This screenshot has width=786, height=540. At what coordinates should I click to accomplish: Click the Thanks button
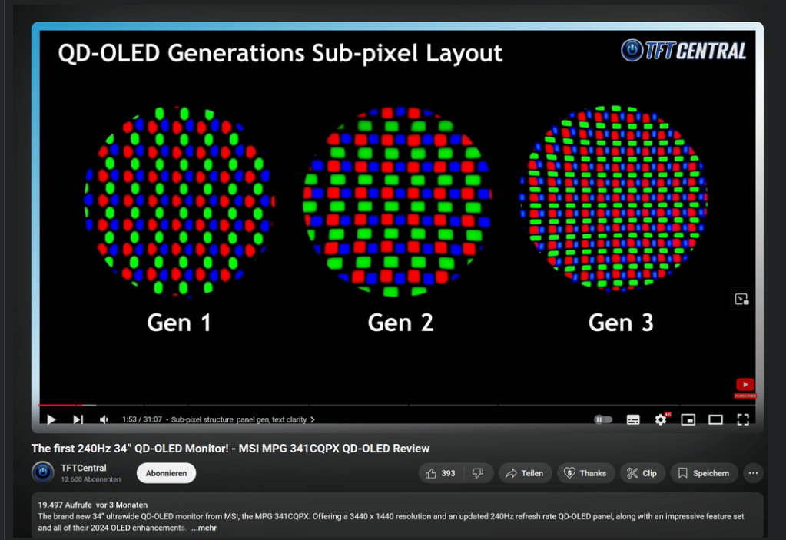[585, 473]
